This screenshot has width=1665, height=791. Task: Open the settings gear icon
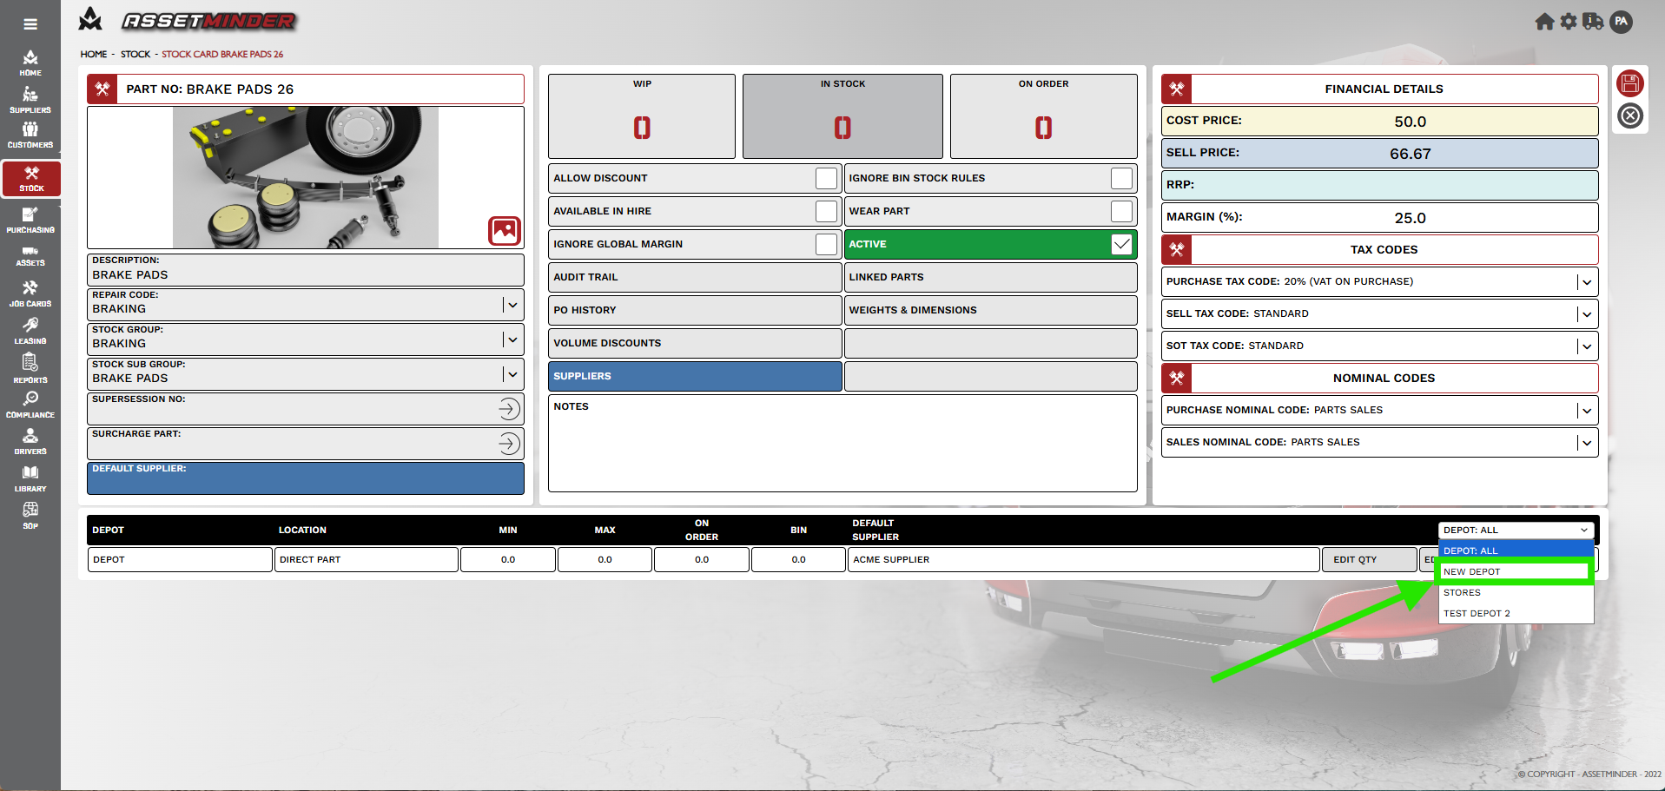[1568, 22]
